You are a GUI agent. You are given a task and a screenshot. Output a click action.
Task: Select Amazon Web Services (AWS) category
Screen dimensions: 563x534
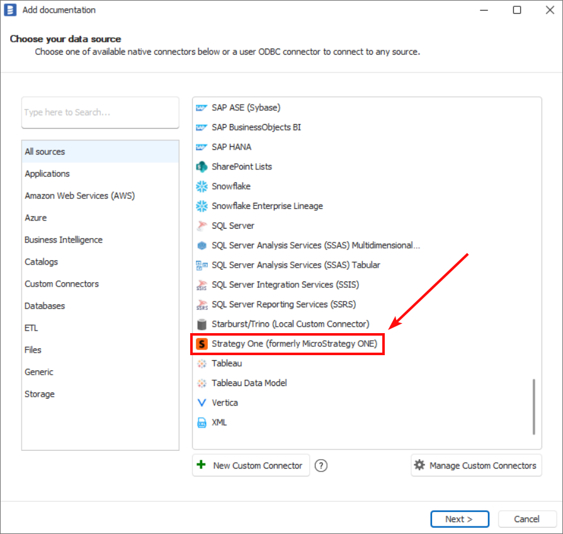pyautogui.click(x=100, y=196)
